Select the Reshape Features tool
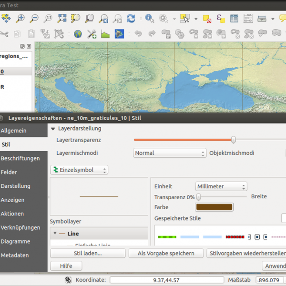Screen dimensions: 286x286 pyautogui.click(x=263, y=33)
